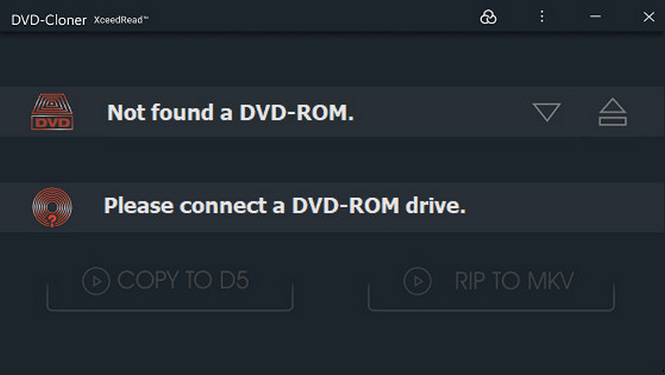Expand the DVD-ROM source dropdown triangle

546,112
